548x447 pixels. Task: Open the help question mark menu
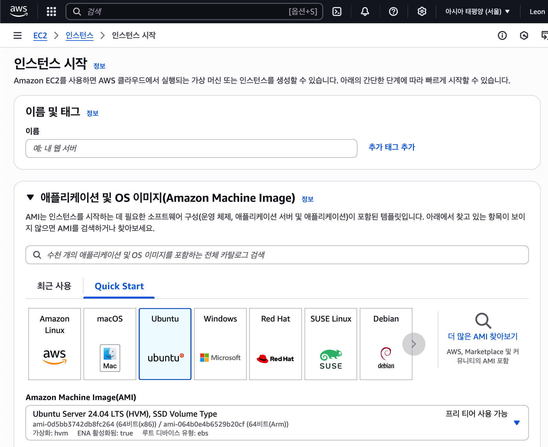[393, 11]
